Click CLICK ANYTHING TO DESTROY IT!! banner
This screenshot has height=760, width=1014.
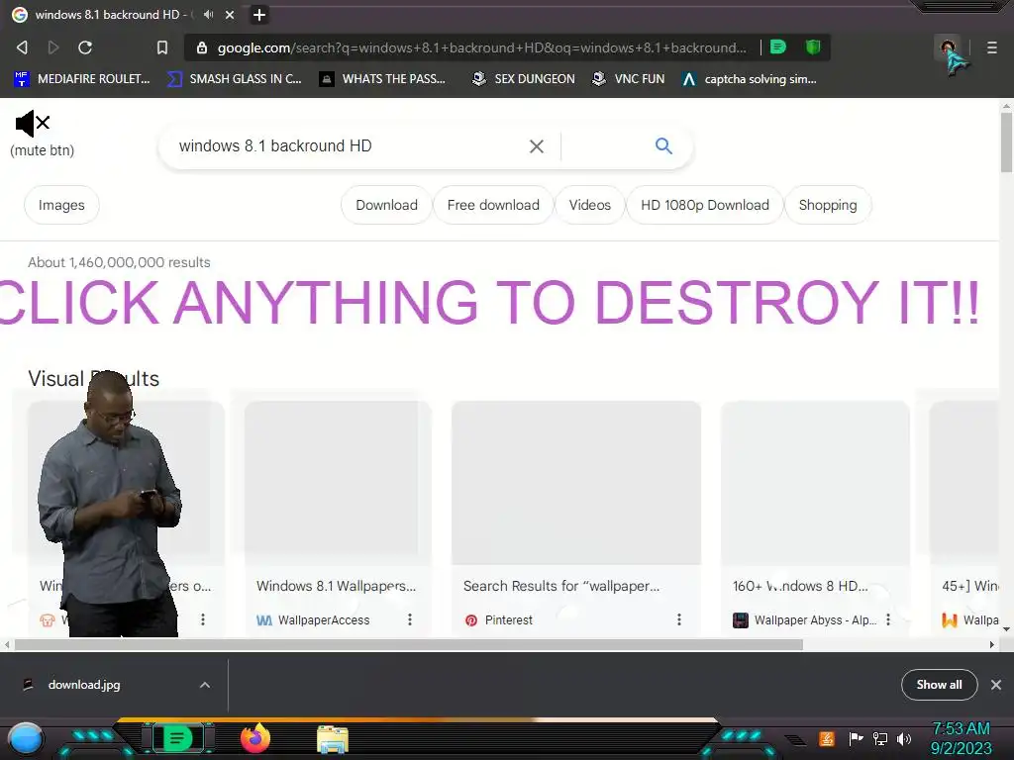point(489,302)
